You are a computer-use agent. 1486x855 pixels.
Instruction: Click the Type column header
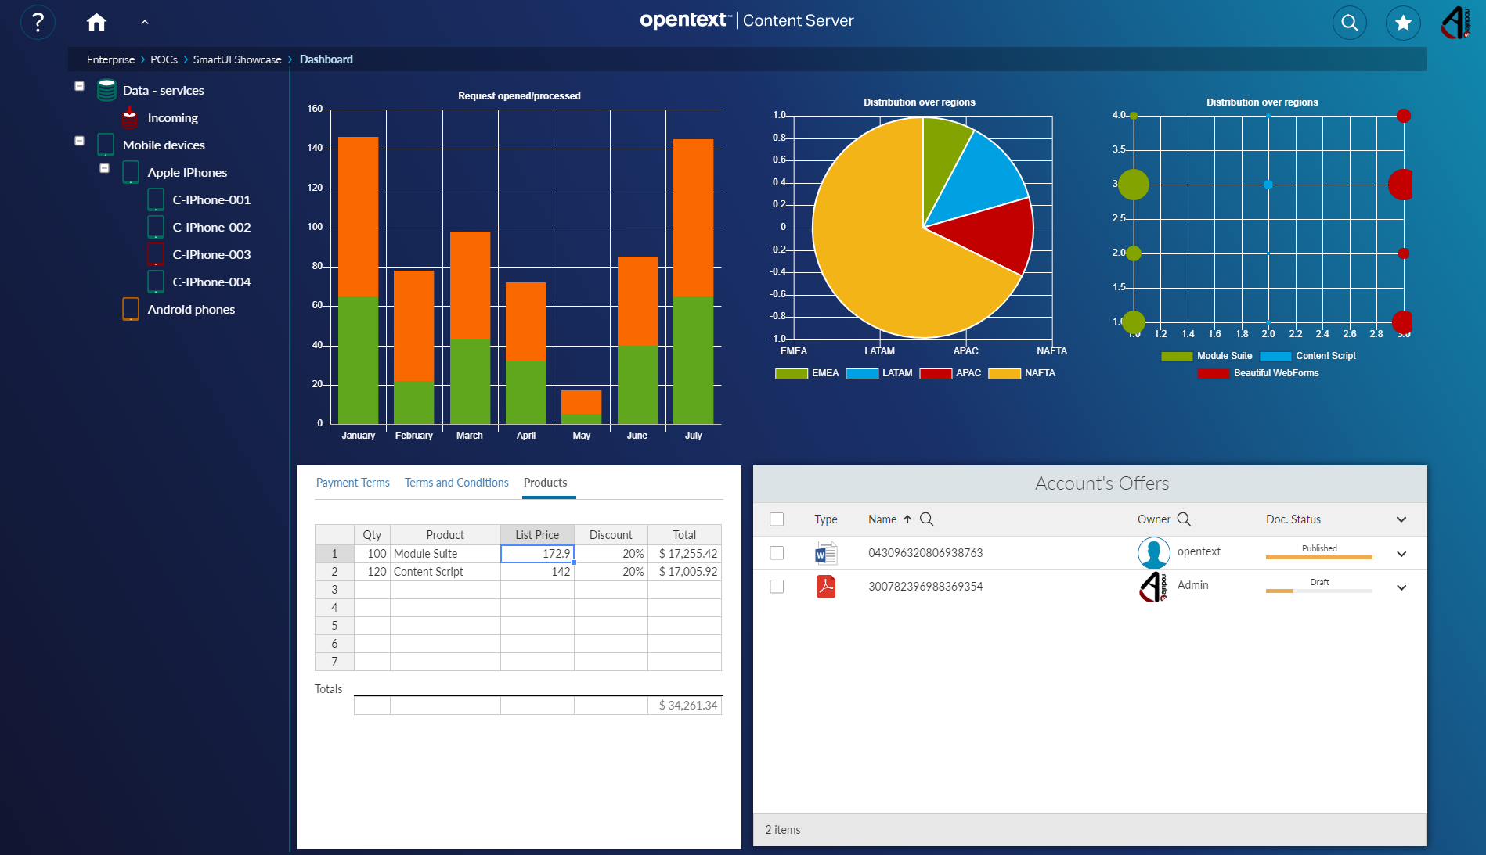[x=825, y=519]
